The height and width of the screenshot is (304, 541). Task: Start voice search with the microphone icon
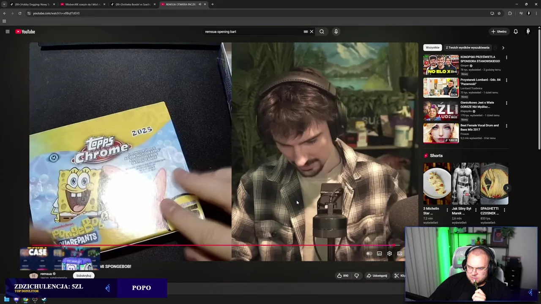tap(336, 32)
